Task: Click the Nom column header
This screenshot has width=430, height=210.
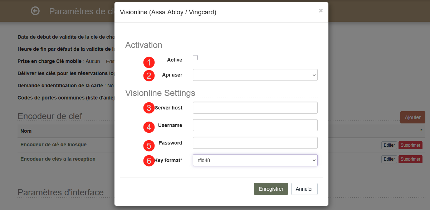Action: click(26, 131)
